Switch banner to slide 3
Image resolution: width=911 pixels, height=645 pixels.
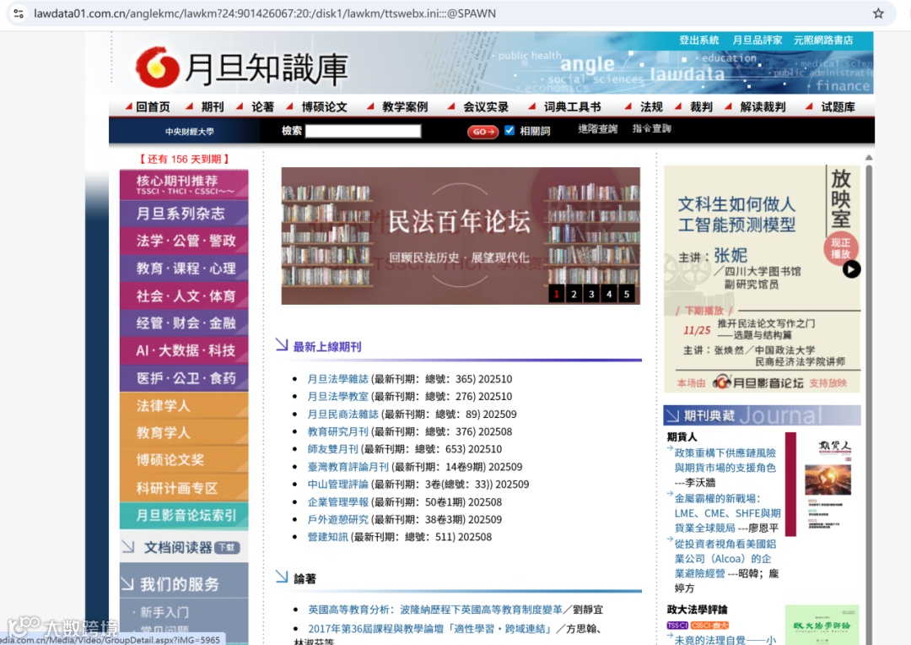[591, 294]
